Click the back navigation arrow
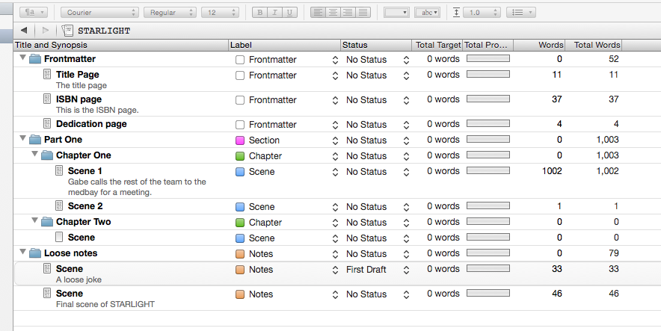The image size is (661, 331). (24, 31)
